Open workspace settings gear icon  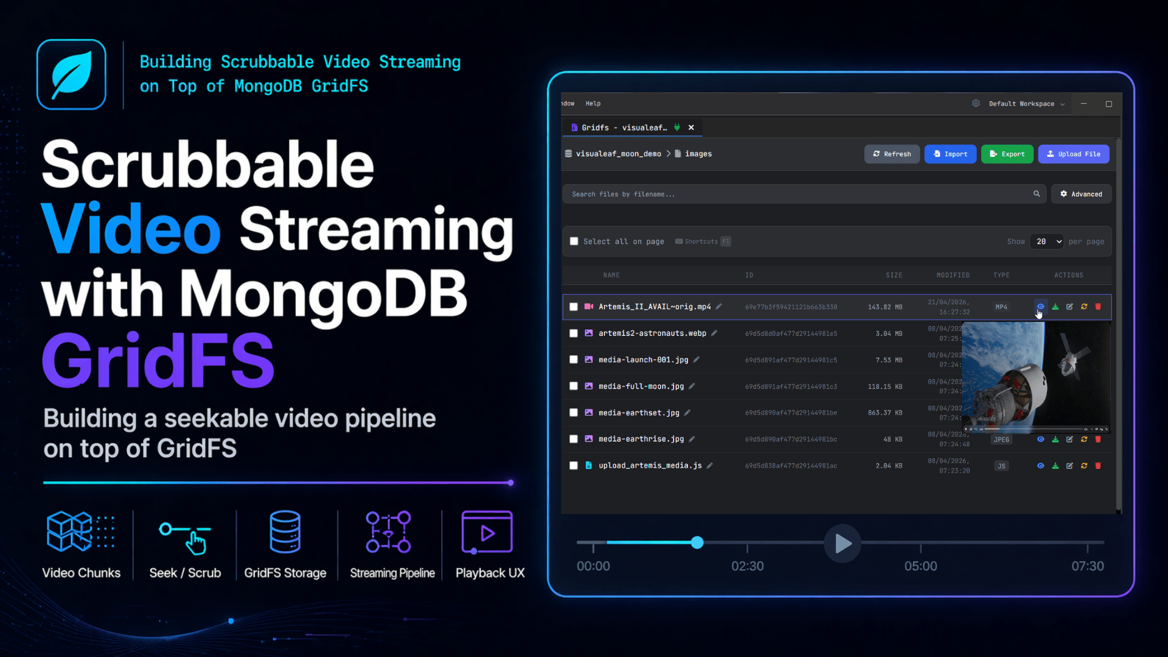coord(976,103)
